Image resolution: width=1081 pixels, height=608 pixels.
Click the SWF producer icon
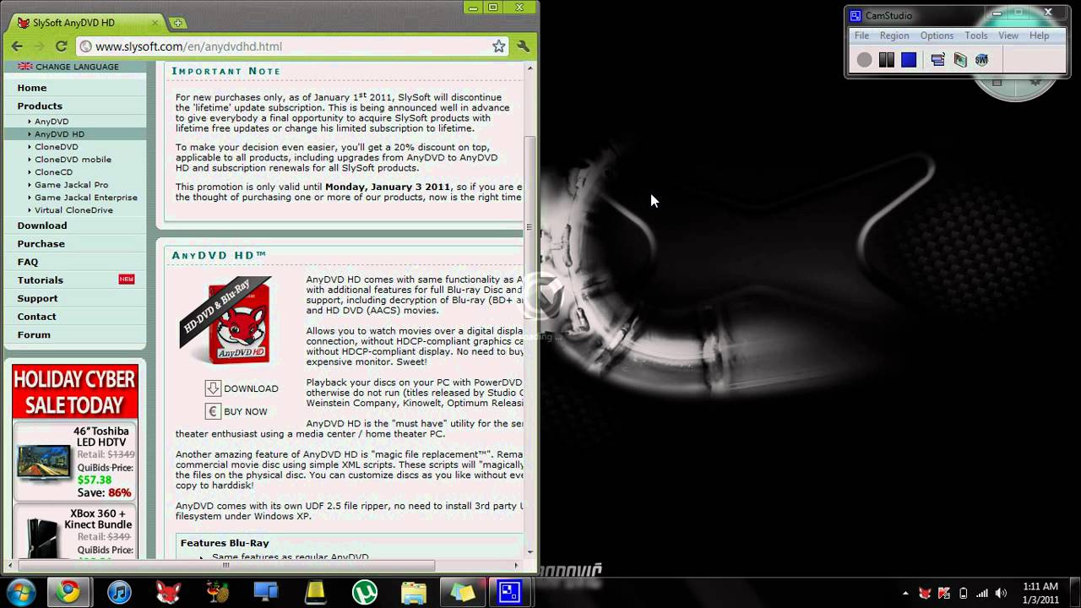[981, 60]
